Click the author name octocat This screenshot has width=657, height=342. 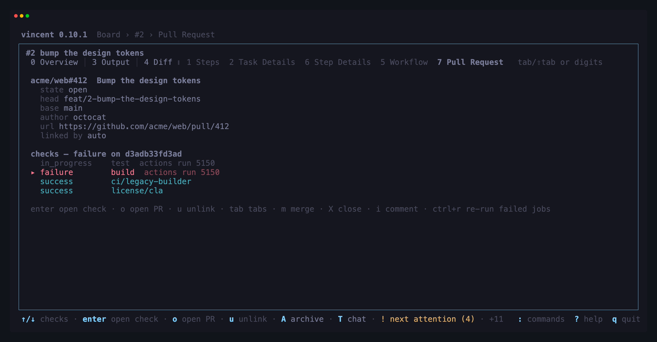tap(90, 117)
